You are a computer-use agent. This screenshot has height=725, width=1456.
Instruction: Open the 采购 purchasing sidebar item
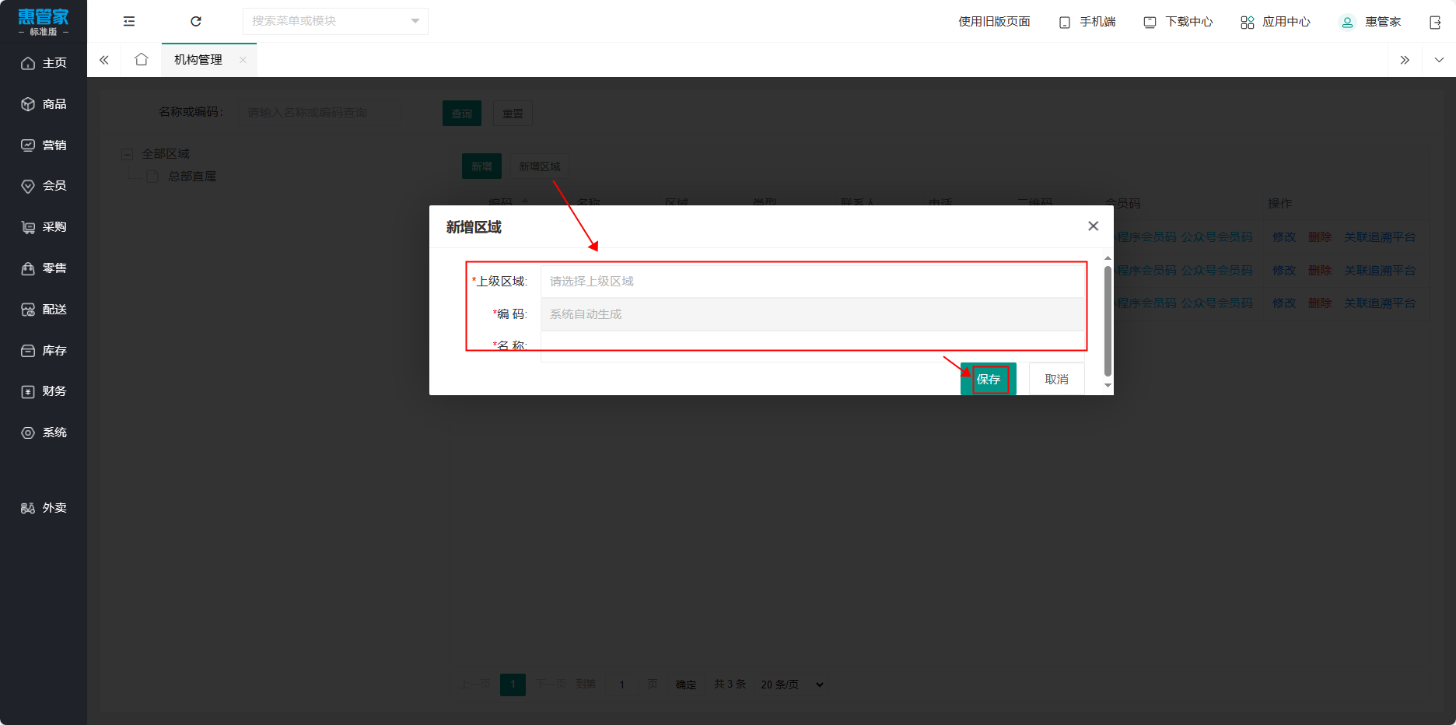point(44,227)
